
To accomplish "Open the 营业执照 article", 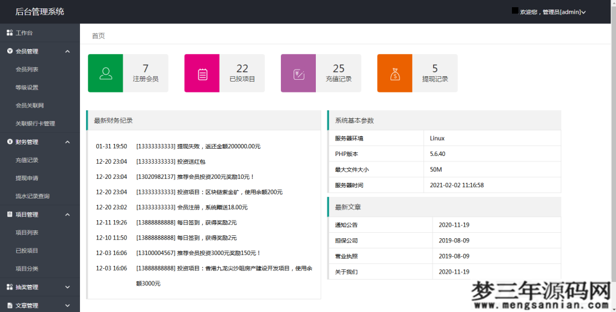I will 346,256.
